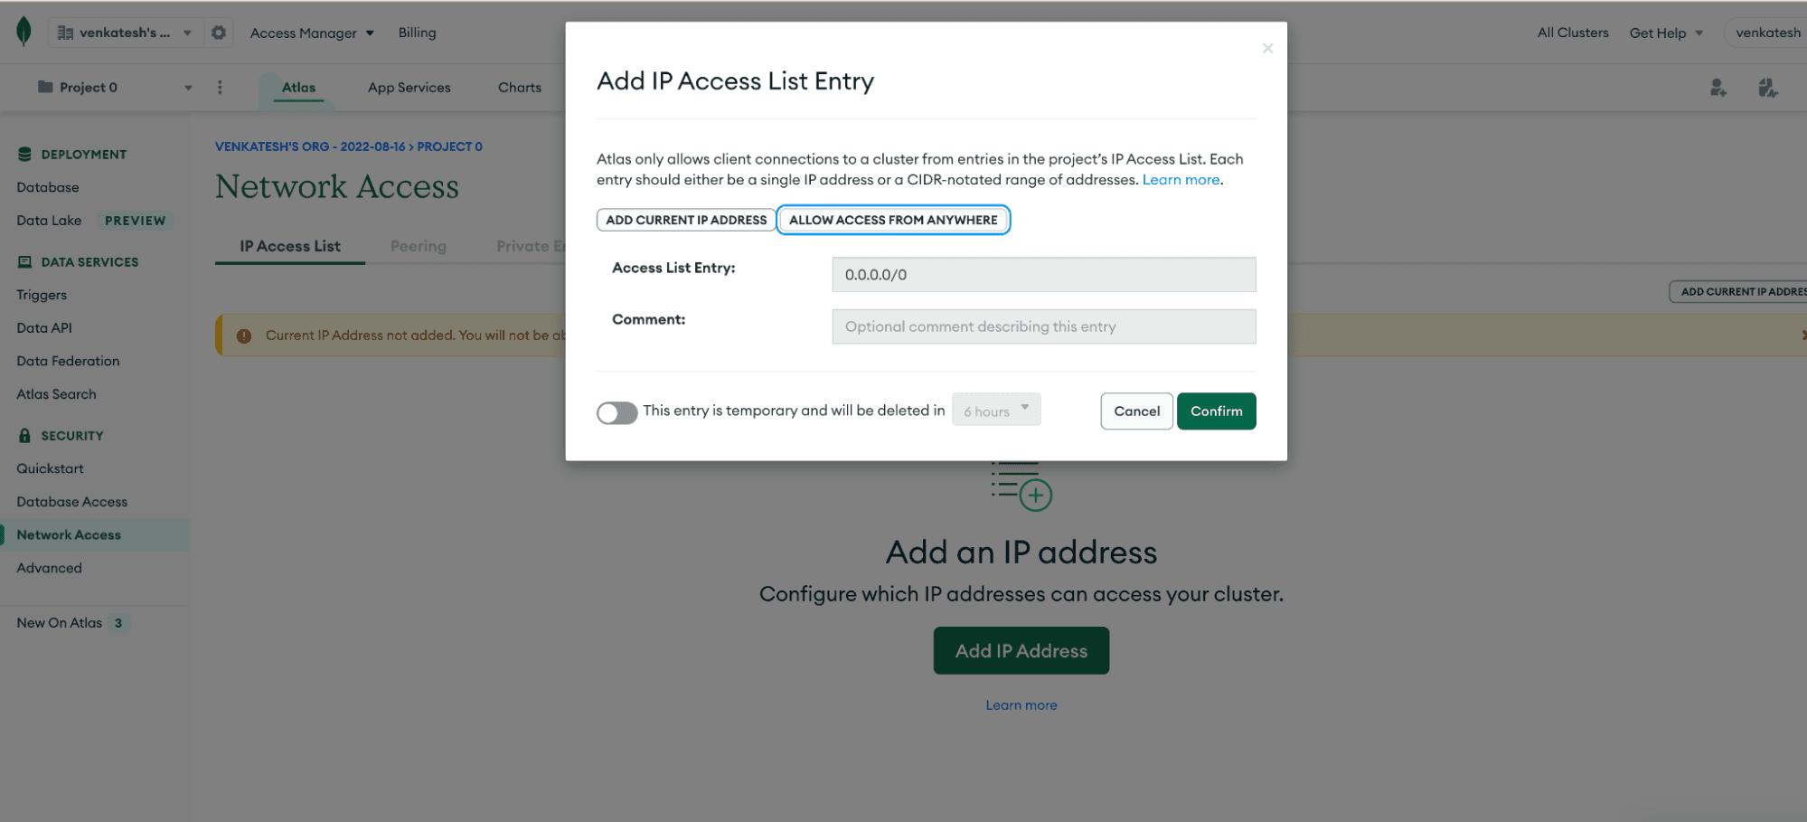Toggle temporary entry switch on

pyautogui.click(x=616, y=412)
